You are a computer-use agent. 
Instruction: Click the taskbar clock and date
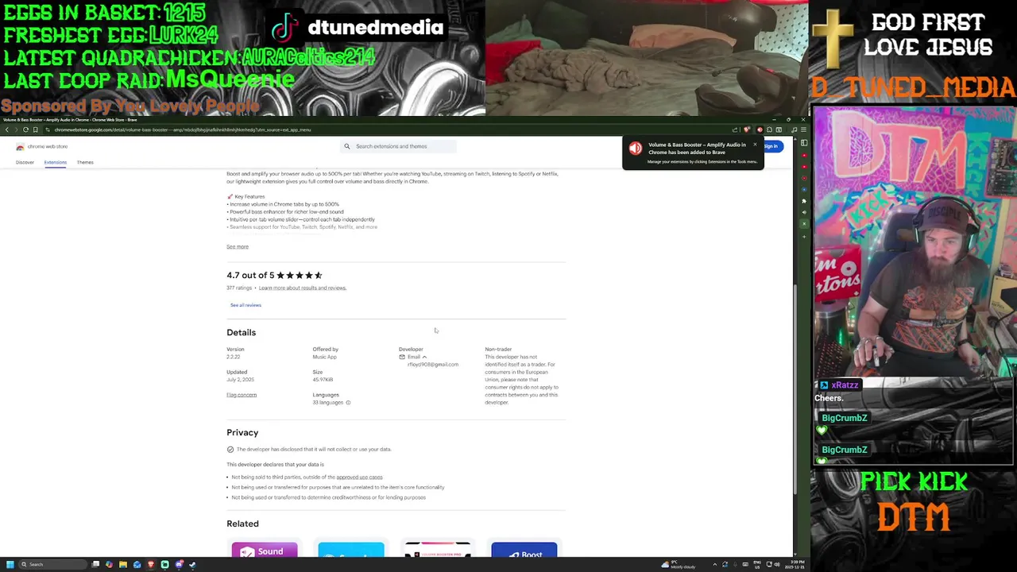pyautogui.click(x=796, y=565)
